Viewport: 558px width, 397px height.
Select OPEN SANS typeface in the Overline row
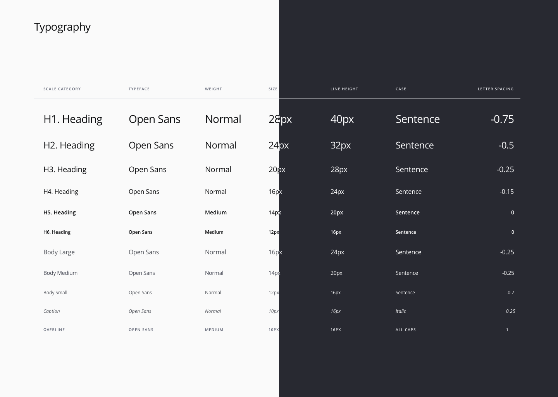[141, 330]
